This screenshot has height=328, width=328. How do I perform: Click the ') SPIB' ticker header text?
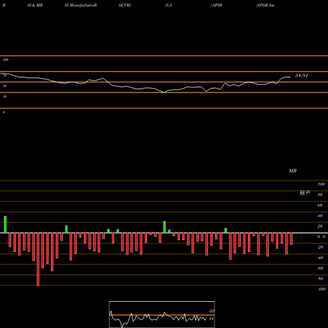coord(216,5)
